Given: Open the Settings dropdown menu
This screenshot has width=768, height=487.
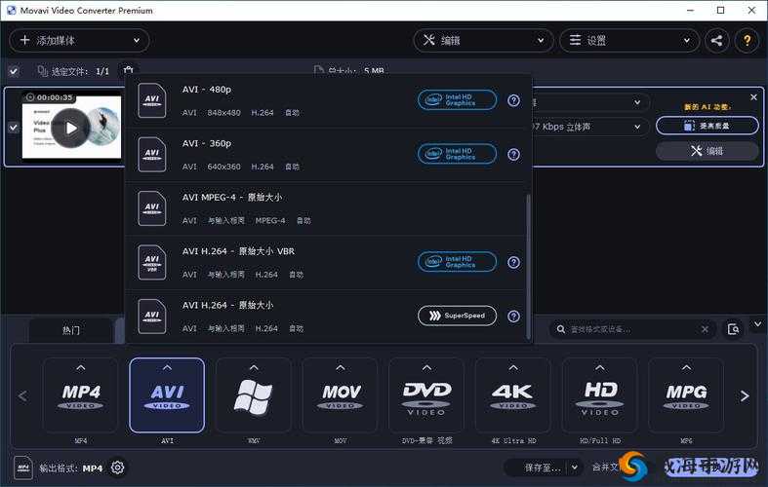Looking at the screenshot, I should click(629, 40).
